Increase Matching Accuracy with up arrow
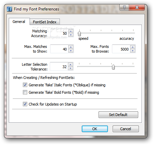 [x=71, y=31]
